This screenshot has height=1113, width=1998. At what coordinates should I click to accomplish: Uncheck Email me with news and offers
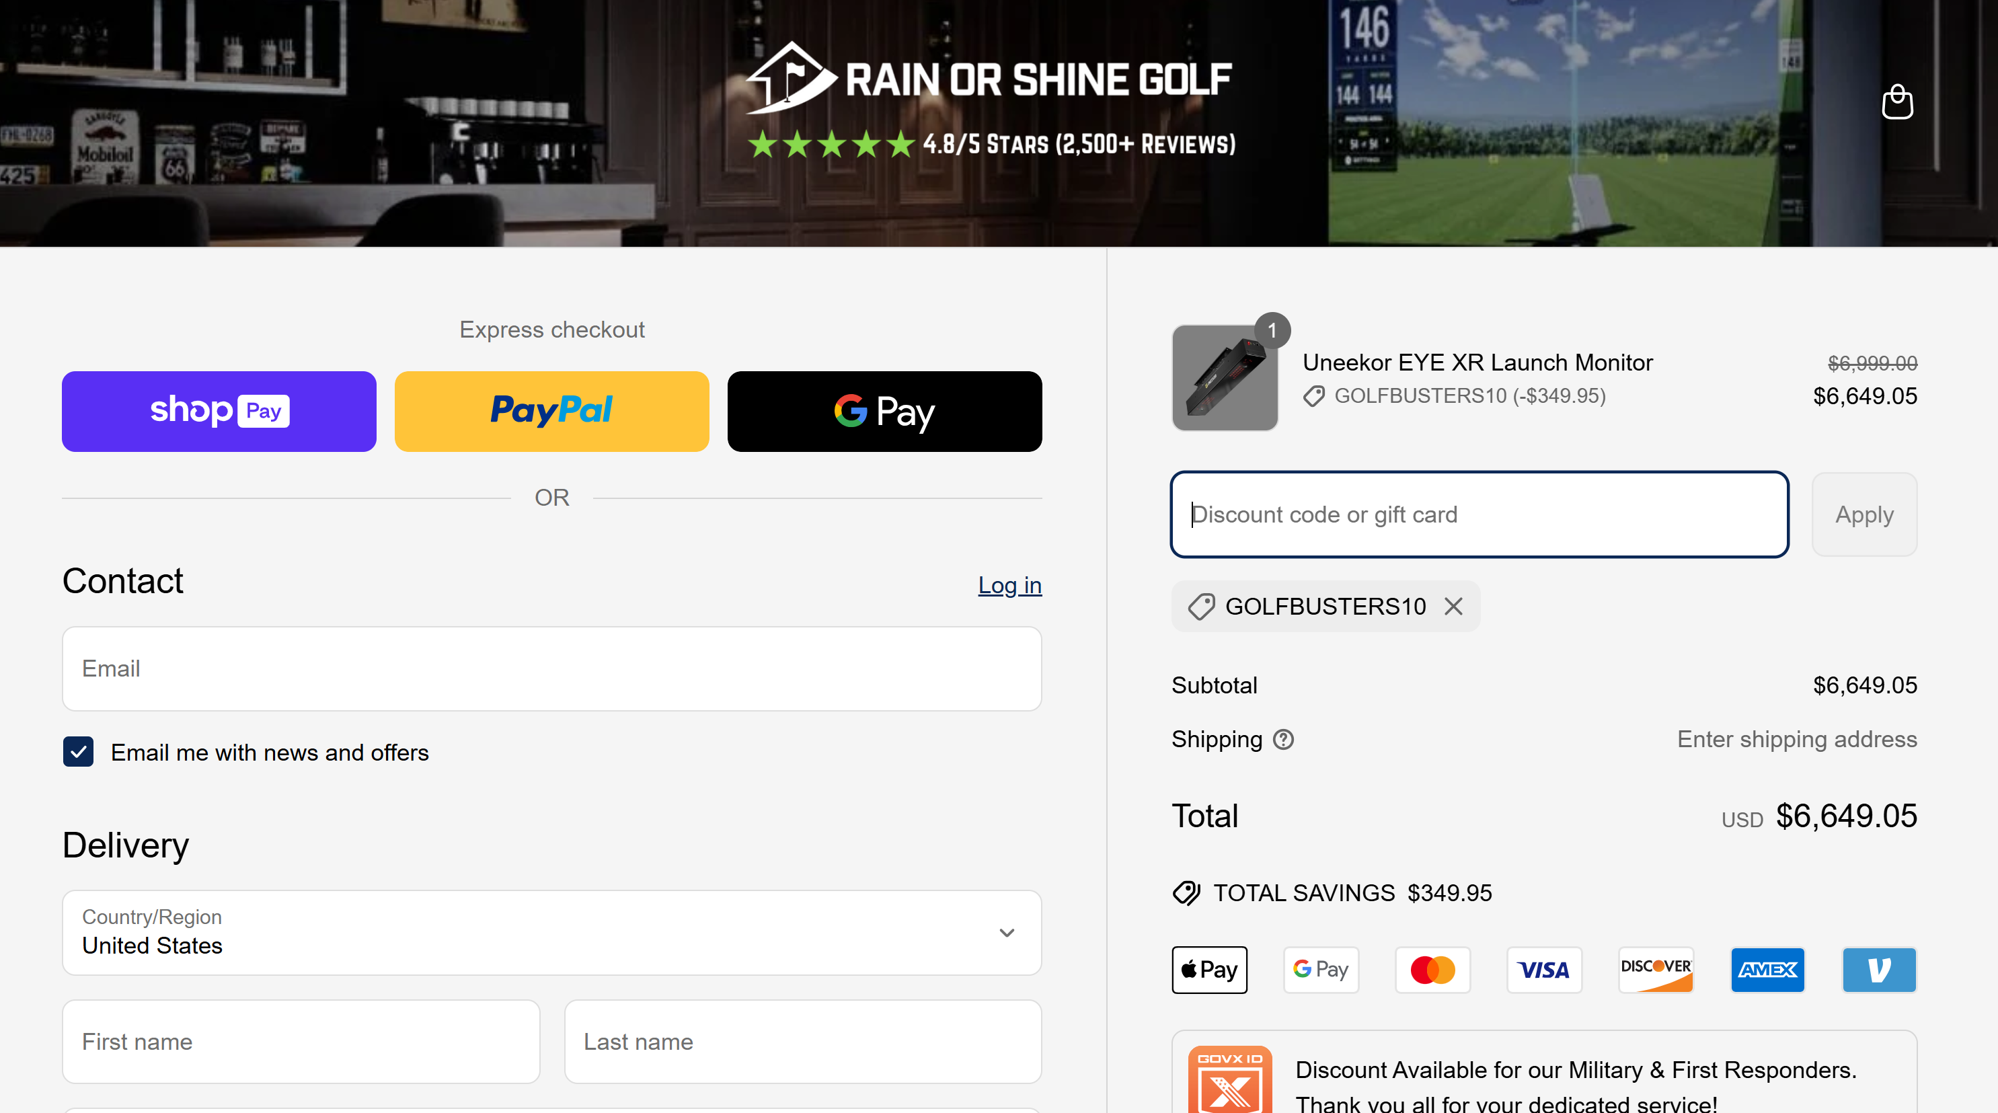click(78, 752)
